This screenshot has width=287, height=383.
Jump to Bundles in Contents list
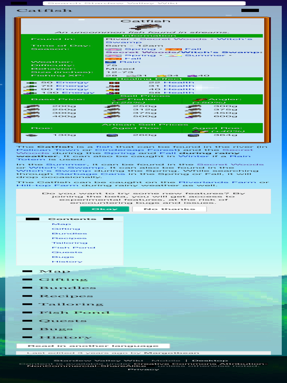pyautogui.click(x=69, y=233)
